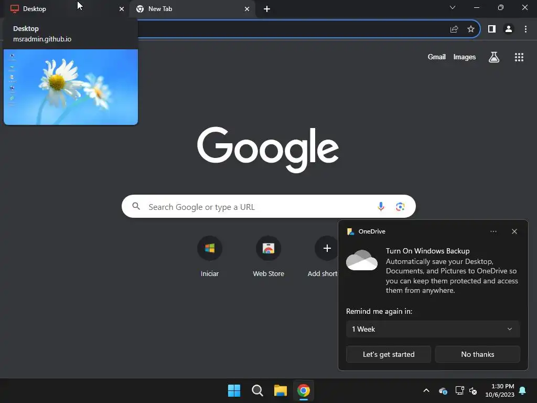The width and height of the screenshot is (537, 403).
Task: Click the Turn On Windows Backup heading
Action: [x=427, y=251]
